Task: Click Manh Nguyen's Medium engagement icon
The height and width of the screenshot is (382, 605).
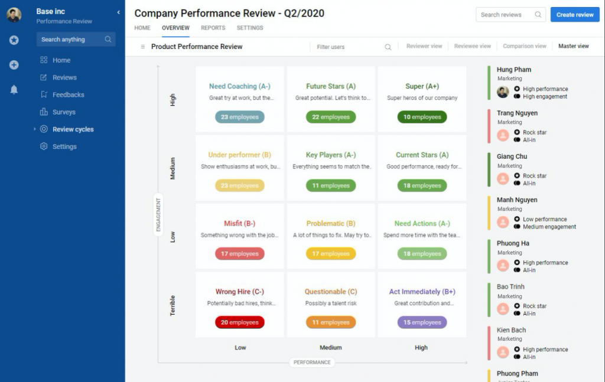Action: 516,227
